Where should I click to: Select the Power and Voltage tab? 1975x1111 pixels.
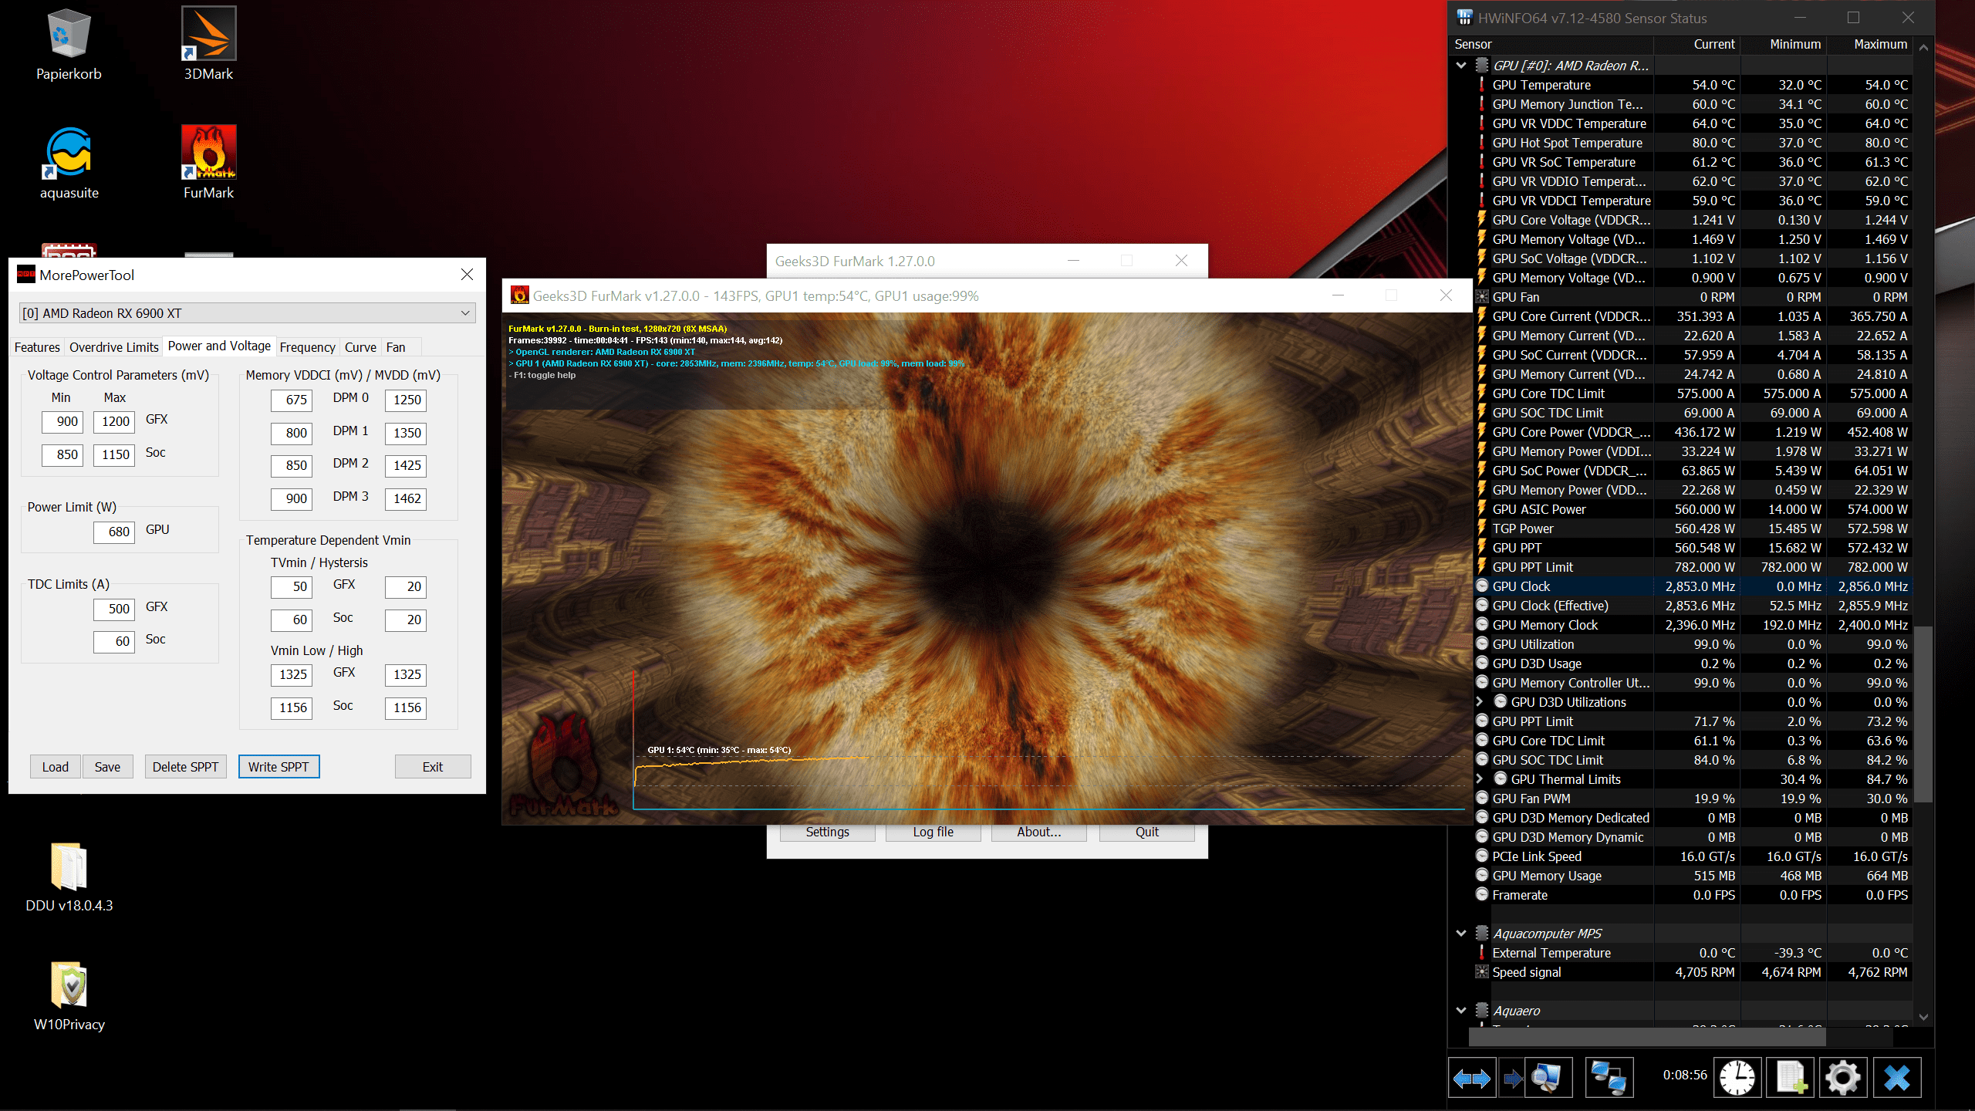click(x=219, y=346)
